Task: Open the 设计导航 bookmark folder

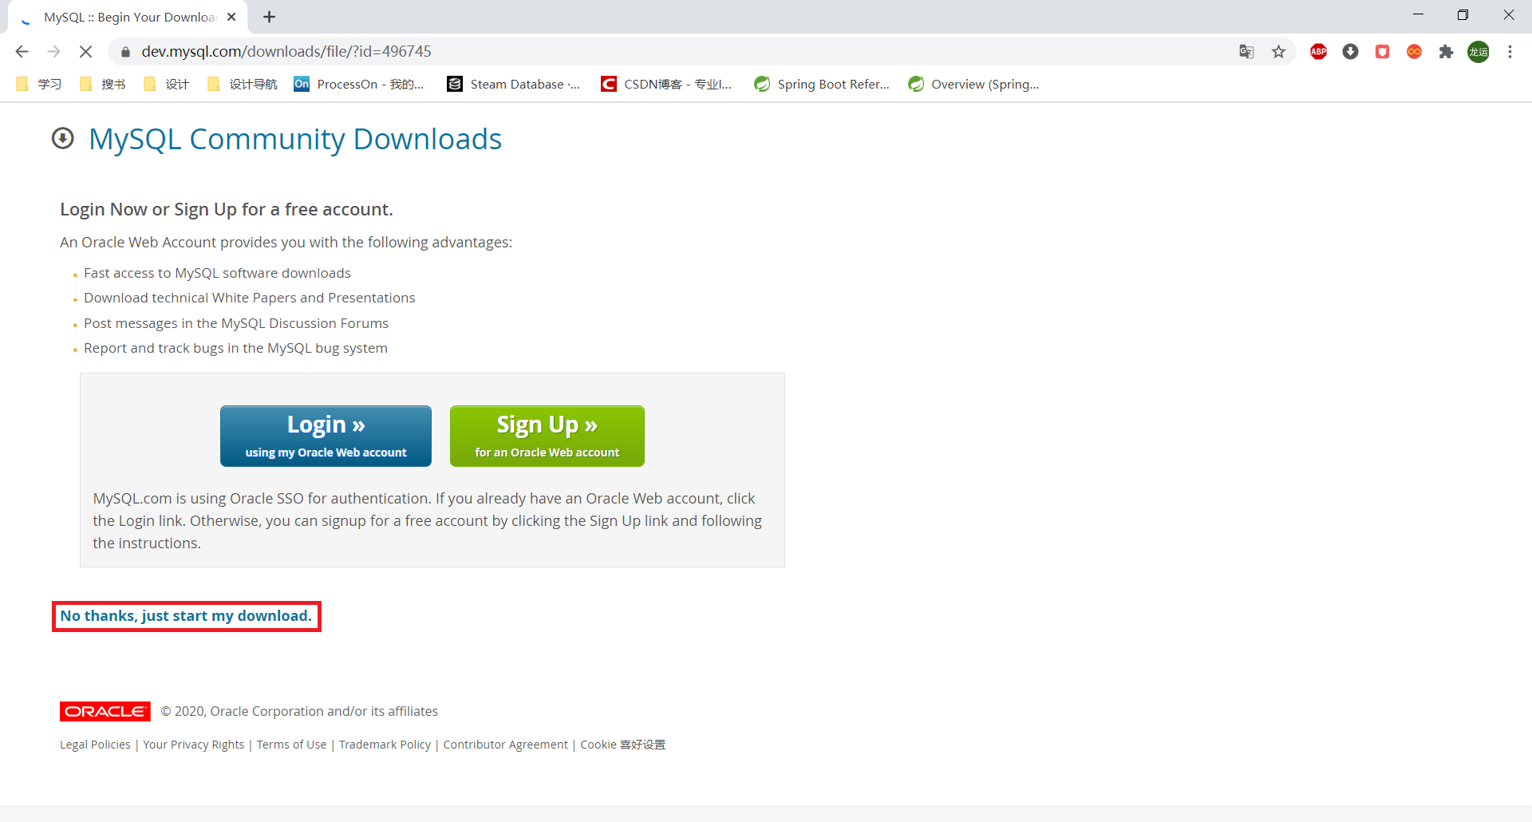Action: (x=242, y=84)
